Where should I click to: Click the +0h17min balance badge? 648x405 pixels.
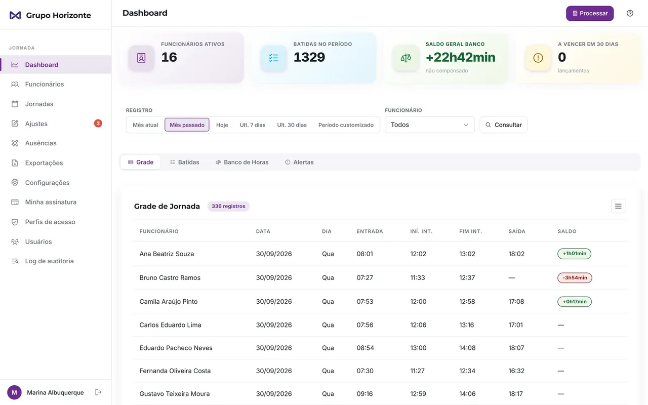click(575, 301)
